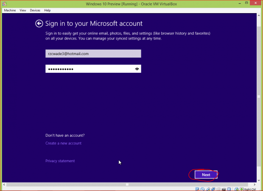
Task: Open the Privacy statement link
Action: pyautogui.click(x=60, y=161)
